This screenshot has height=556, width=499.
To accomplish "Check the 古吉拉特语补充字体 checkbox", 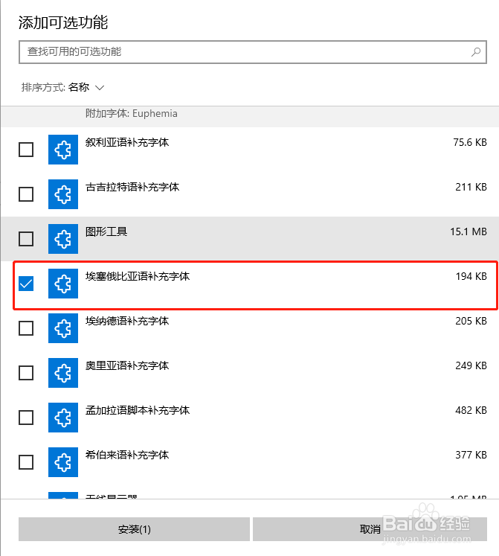I will (x=26, y=194).
